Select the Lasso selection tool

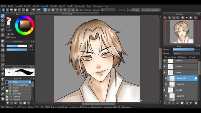tap(3, 60)
